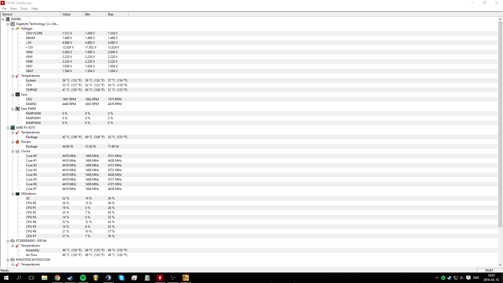Screen dimensions: 503x283
Task: Click the Fans category icon
Action: tap(18, 95)
